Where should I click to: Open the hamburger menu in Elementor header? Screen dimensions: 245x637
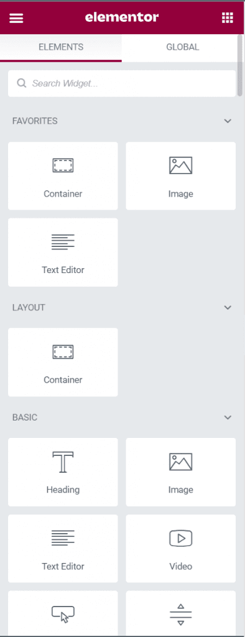tap(16, 18)
